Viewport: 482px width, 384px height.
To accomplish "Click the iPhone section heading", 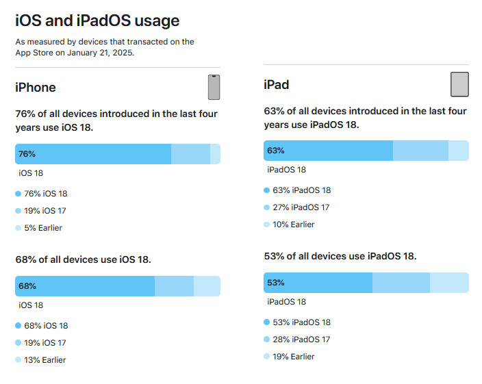I will [x=36, y=88].
